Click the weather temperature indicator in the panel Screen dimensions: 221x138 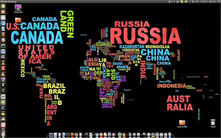tap(172, 1)
